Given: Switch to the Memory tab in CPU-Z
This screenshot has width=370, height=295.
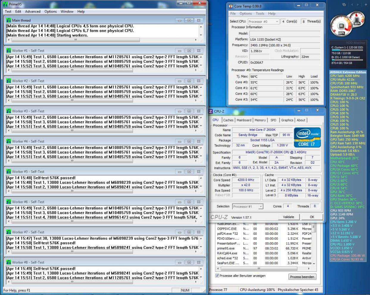Looking at the screenshot, I should 260,120.
